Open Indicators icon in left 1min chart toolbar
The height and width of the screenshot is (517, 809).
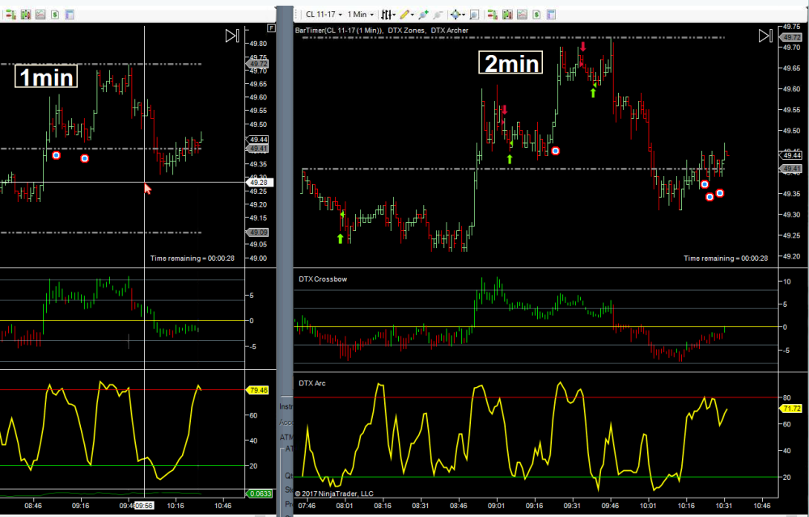24,14
